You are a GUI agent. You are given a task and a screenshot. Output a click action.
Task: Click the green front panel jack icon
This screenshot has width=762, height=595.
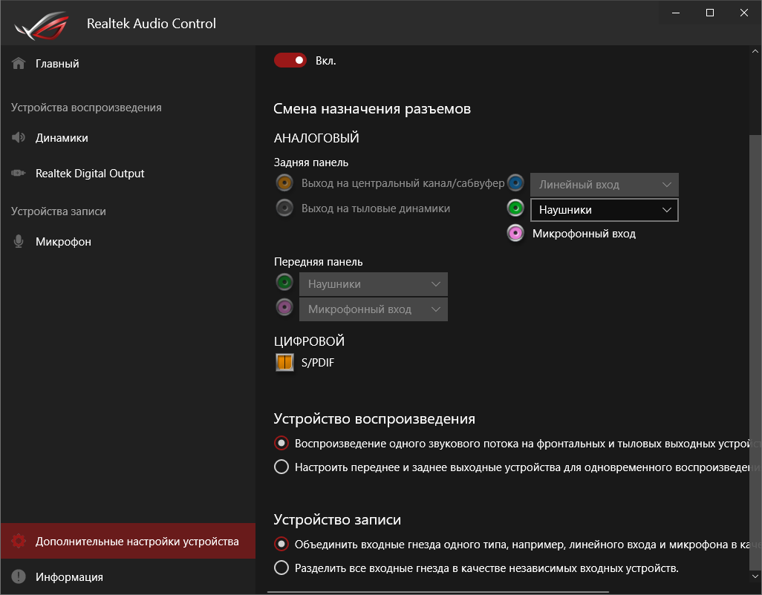coord(284,283)
